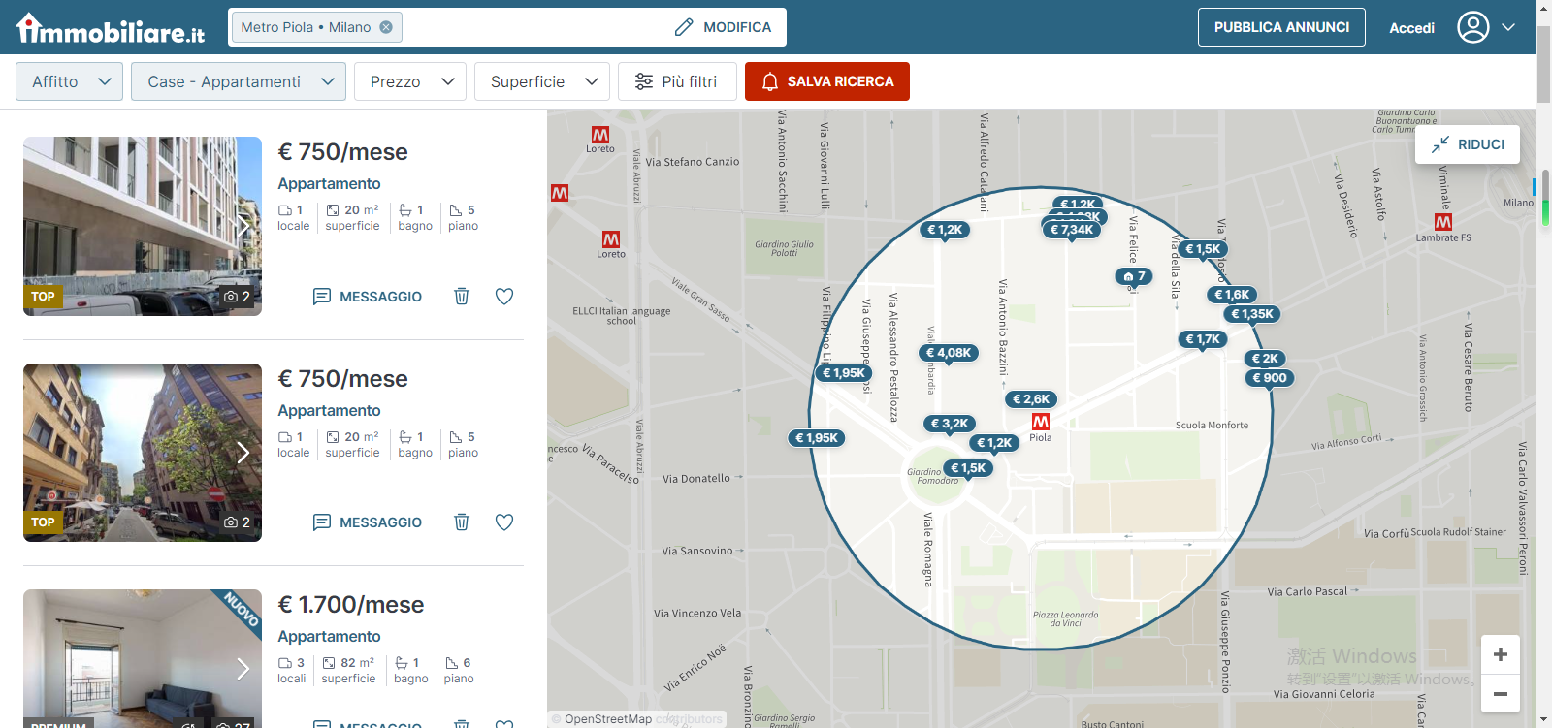
Task: Expand the account menu chevron
Action: 1508,27
